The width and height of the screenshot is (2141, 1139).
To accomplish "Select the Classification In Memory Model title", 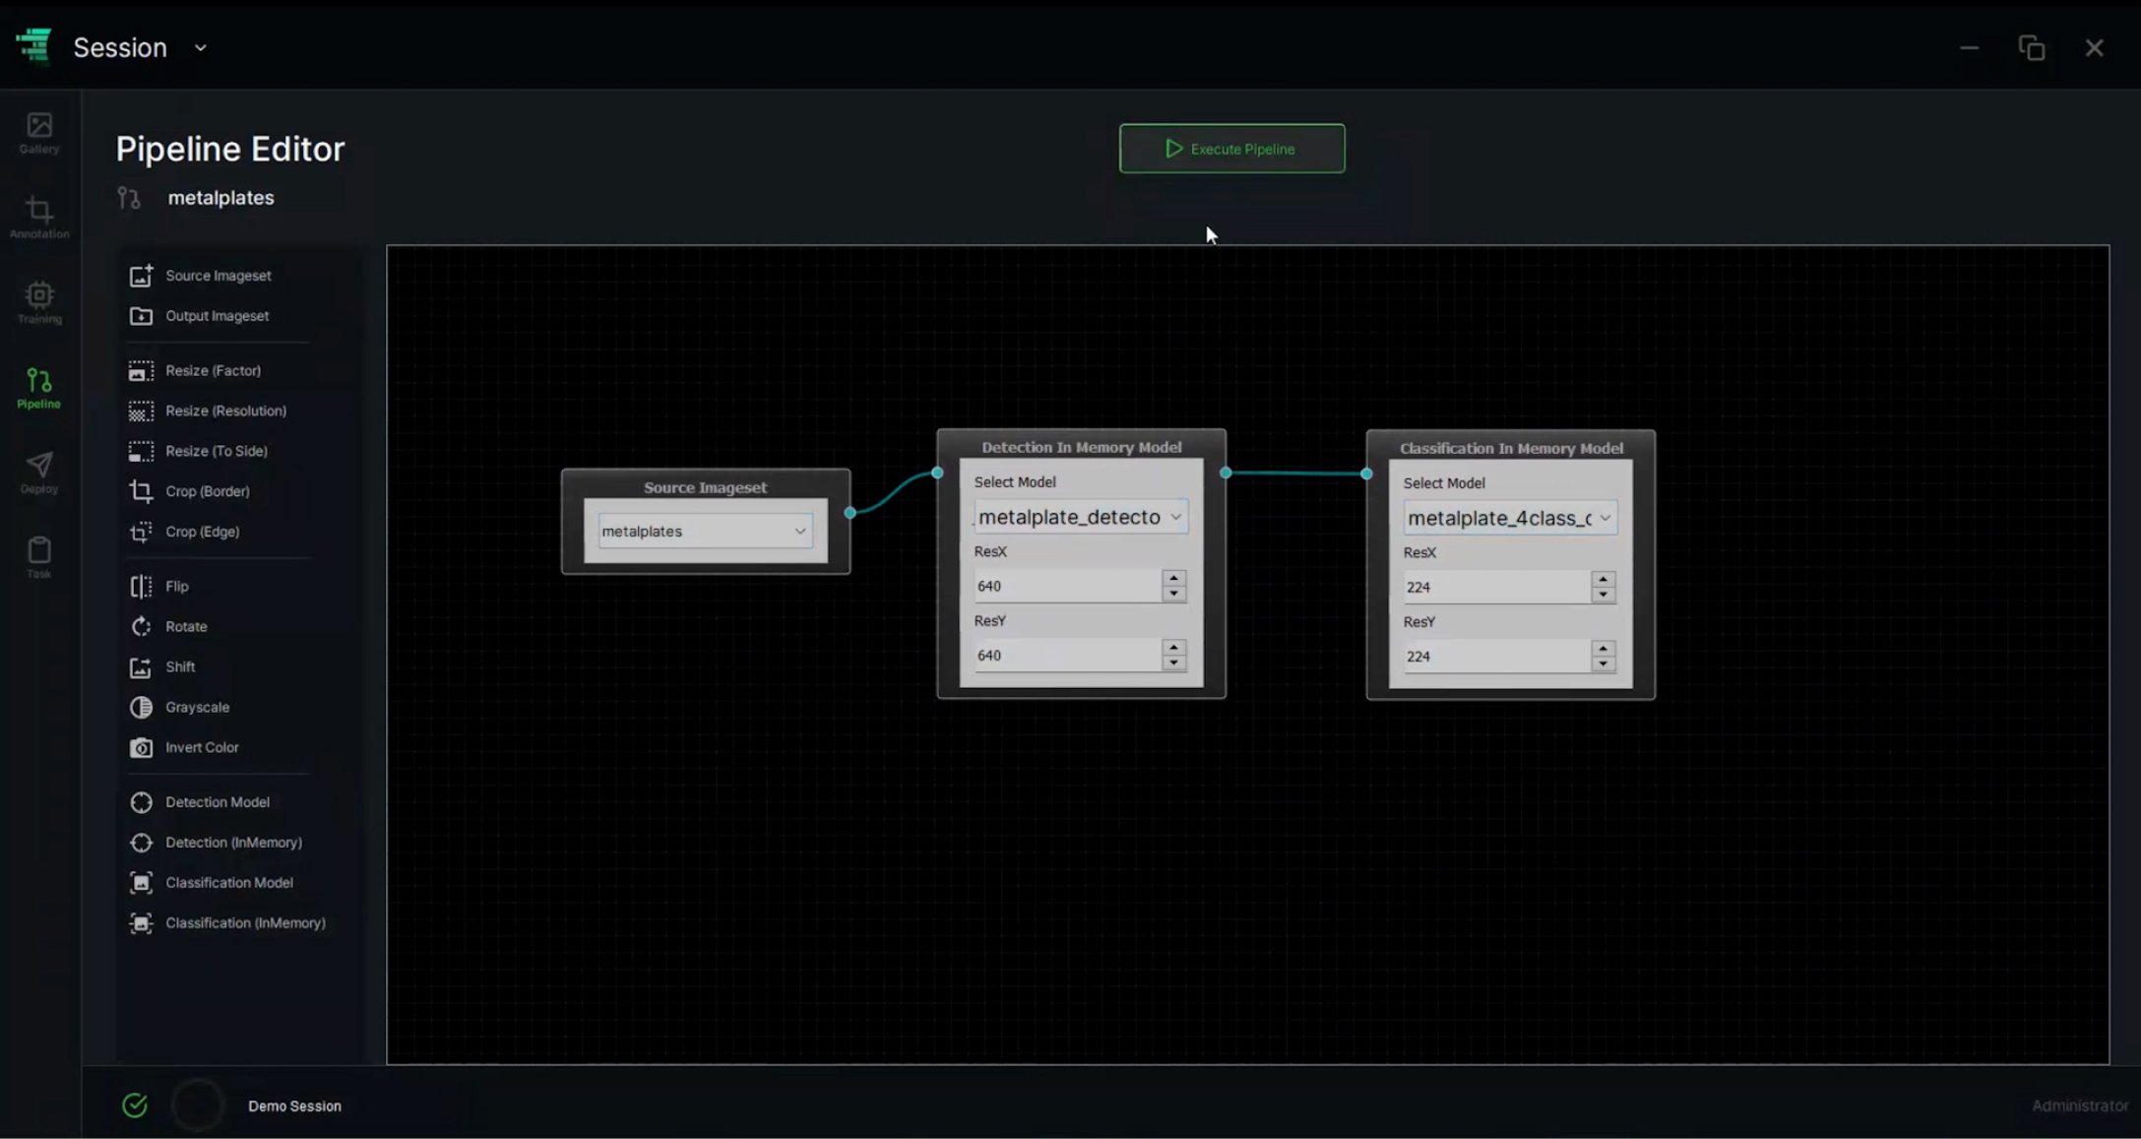I will click(x=1511, y=448).
